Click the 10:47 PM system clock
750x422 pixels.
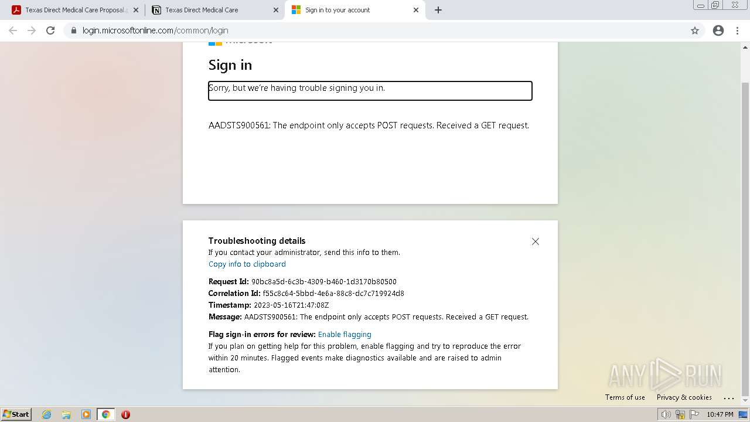(720, 414)
